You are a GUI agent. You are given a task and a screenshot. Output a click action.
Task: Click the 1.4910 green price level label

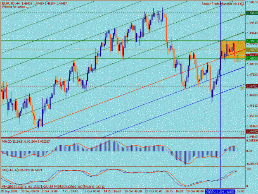(252, 41)
